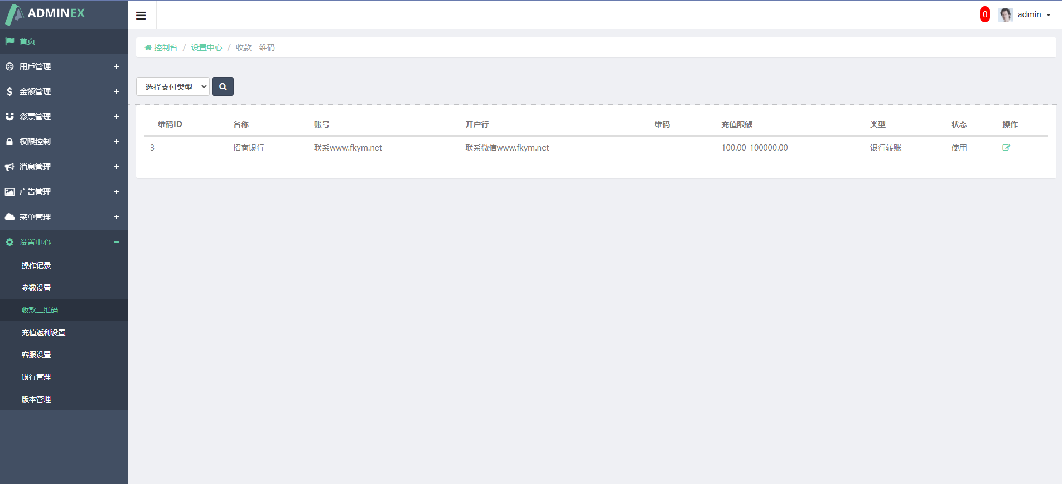
Task: Open the 选择支付类型 dropdown
Action: point(173,86)
